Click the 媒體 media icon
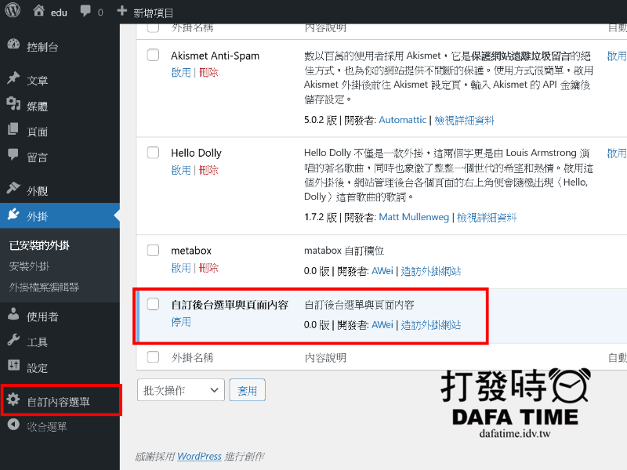 click(13, 103)
